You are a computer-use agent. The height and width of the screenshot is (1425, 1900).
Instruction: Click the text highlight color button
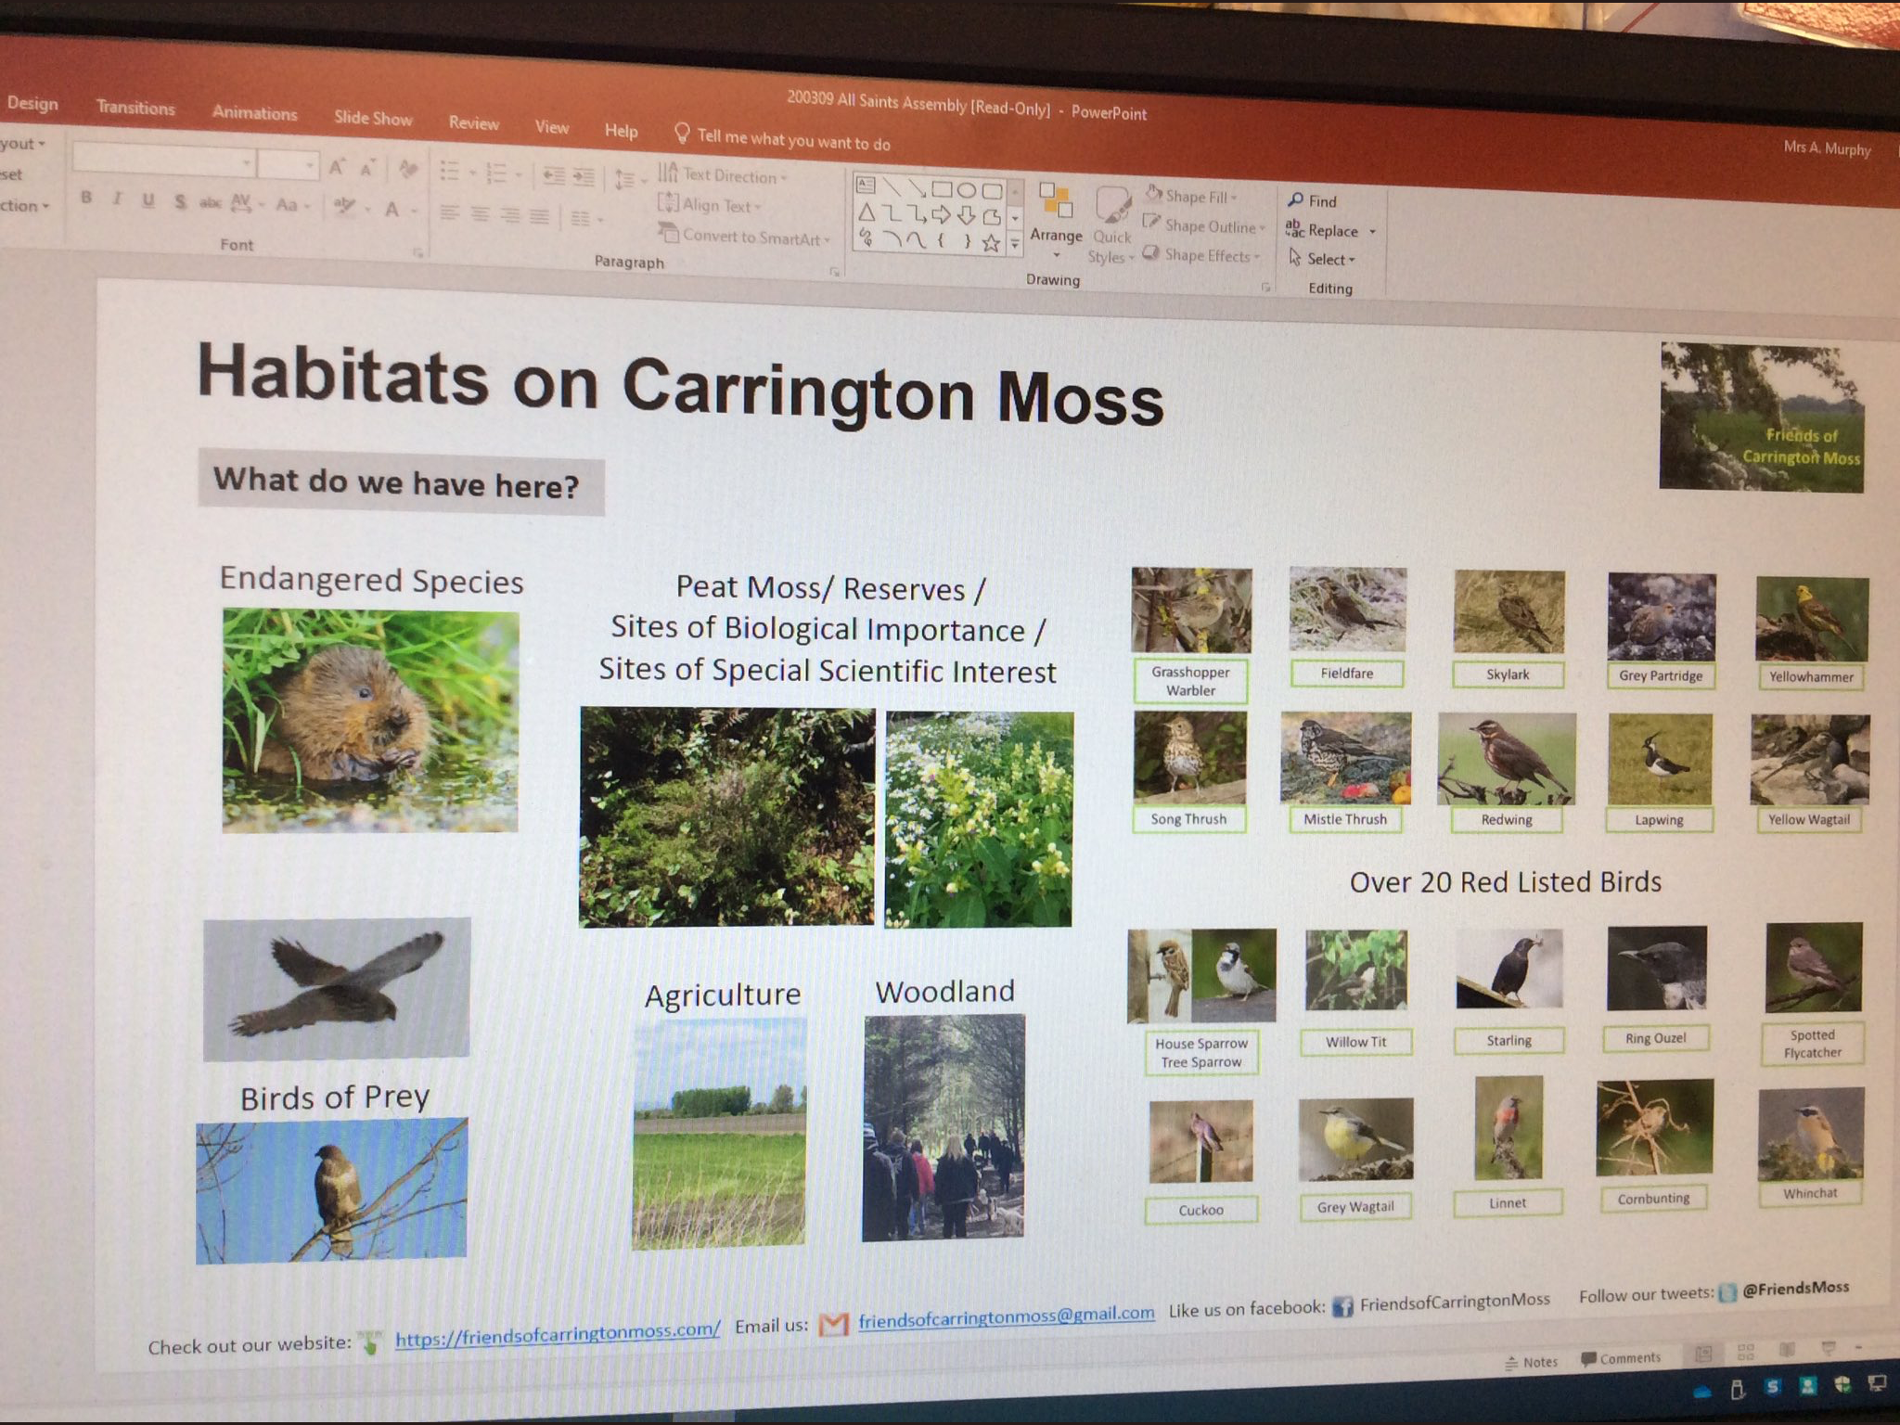(x=345, y=207)
